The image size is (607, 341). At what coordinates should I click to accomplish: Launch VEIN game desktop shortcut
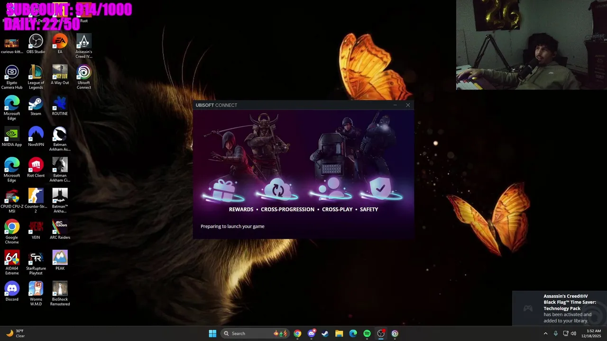pos(36,230)
